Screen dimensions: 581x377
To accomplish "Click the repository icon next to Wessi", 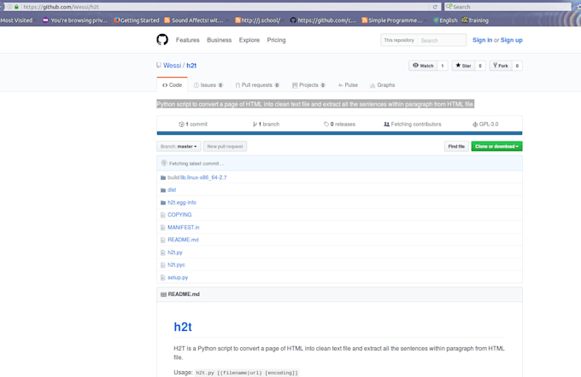I will coord(159,65).
